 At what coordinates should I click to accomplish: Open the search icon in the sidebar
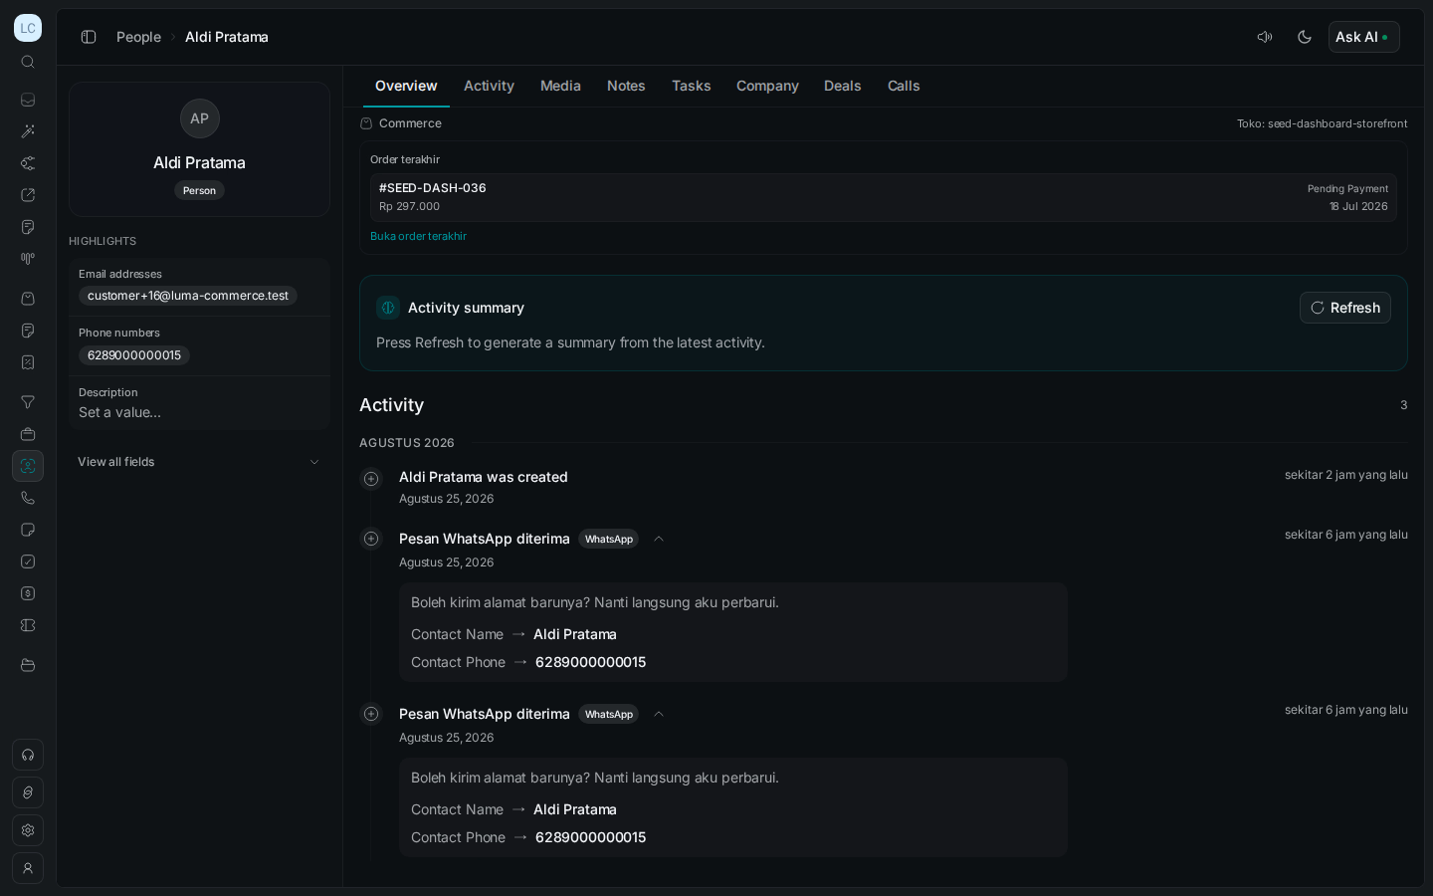[x=28, y=62]
